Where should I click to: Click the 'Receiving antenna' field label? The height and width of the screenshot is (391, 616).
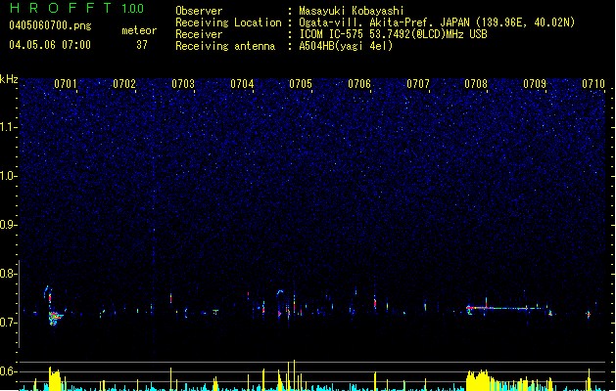225,46
